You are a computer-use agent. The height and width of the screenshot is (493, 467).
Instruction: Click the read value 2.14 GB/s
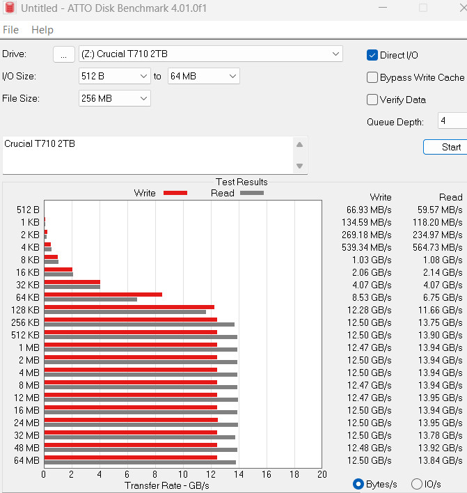[443, 272]
